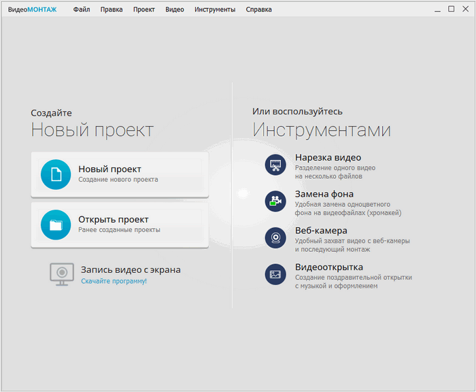Screen dimensions: 476x392
Task: Click the Замена фона chroma key icon
Action: coord(275,201)
